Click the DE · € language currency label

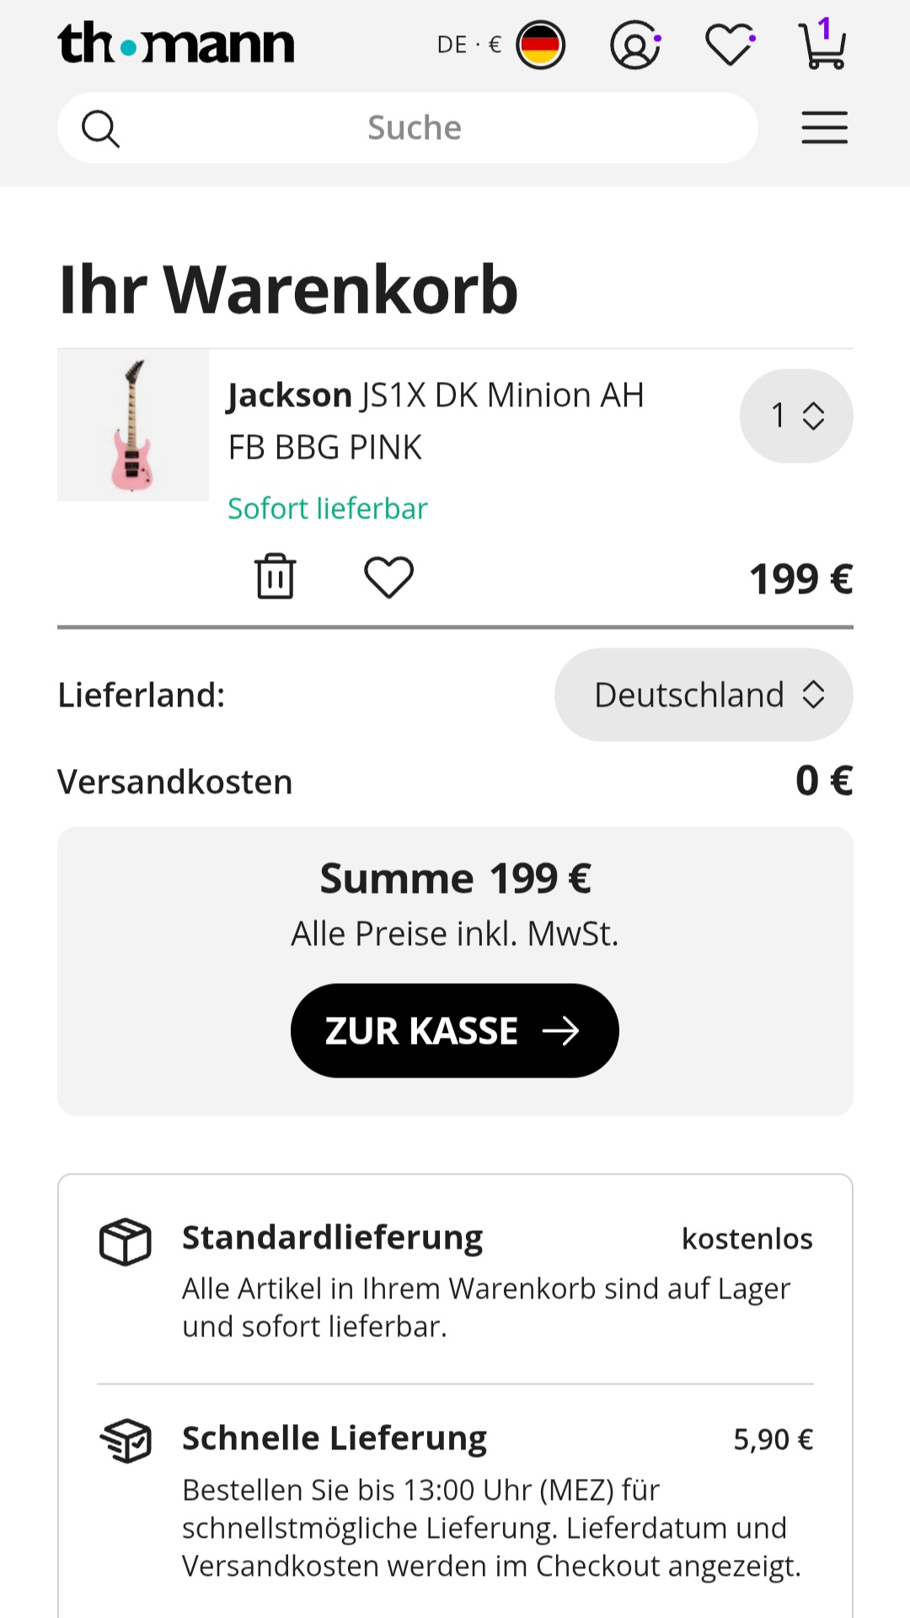tap(468, 45)
